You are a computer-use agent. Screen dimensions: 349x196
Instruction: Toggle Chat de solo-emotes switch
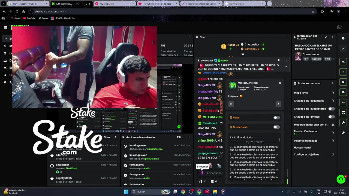pos(331,117)
